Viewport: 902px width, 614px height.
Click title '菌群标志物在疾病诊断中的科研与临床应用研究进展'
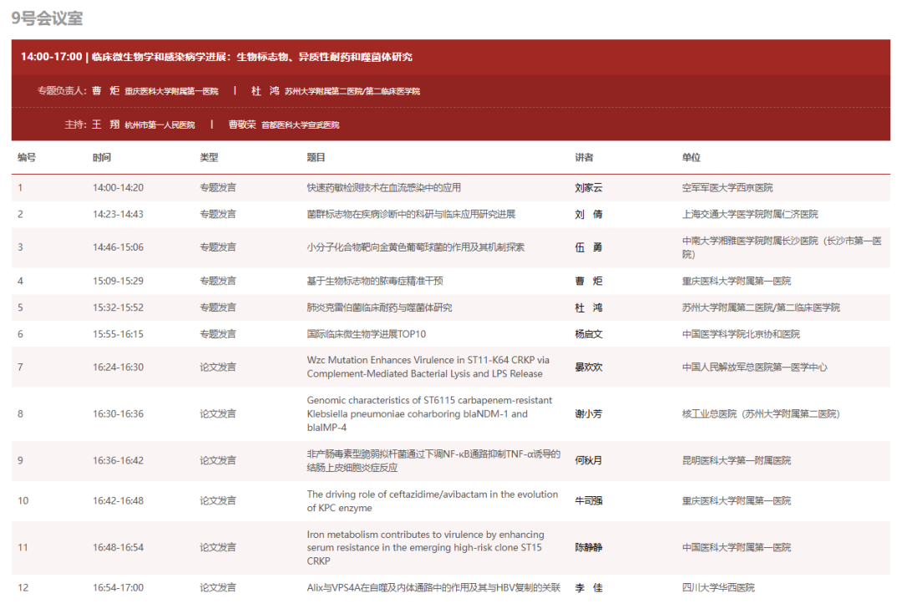click(411, 214)
